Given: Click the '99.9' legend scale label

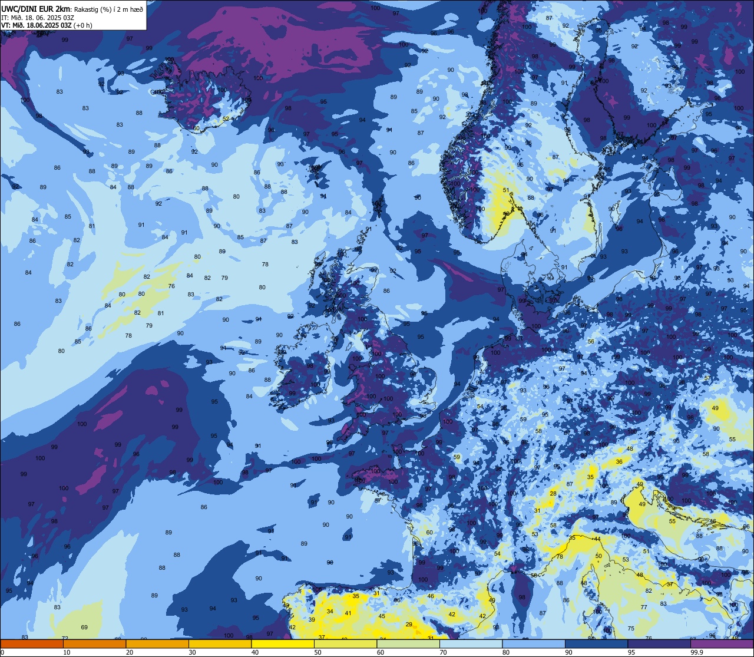Looking at the screenshot, I should (697, 652).
